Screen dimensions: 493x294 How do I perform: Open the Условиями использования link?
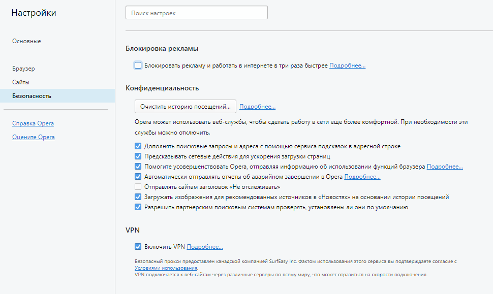166,268
